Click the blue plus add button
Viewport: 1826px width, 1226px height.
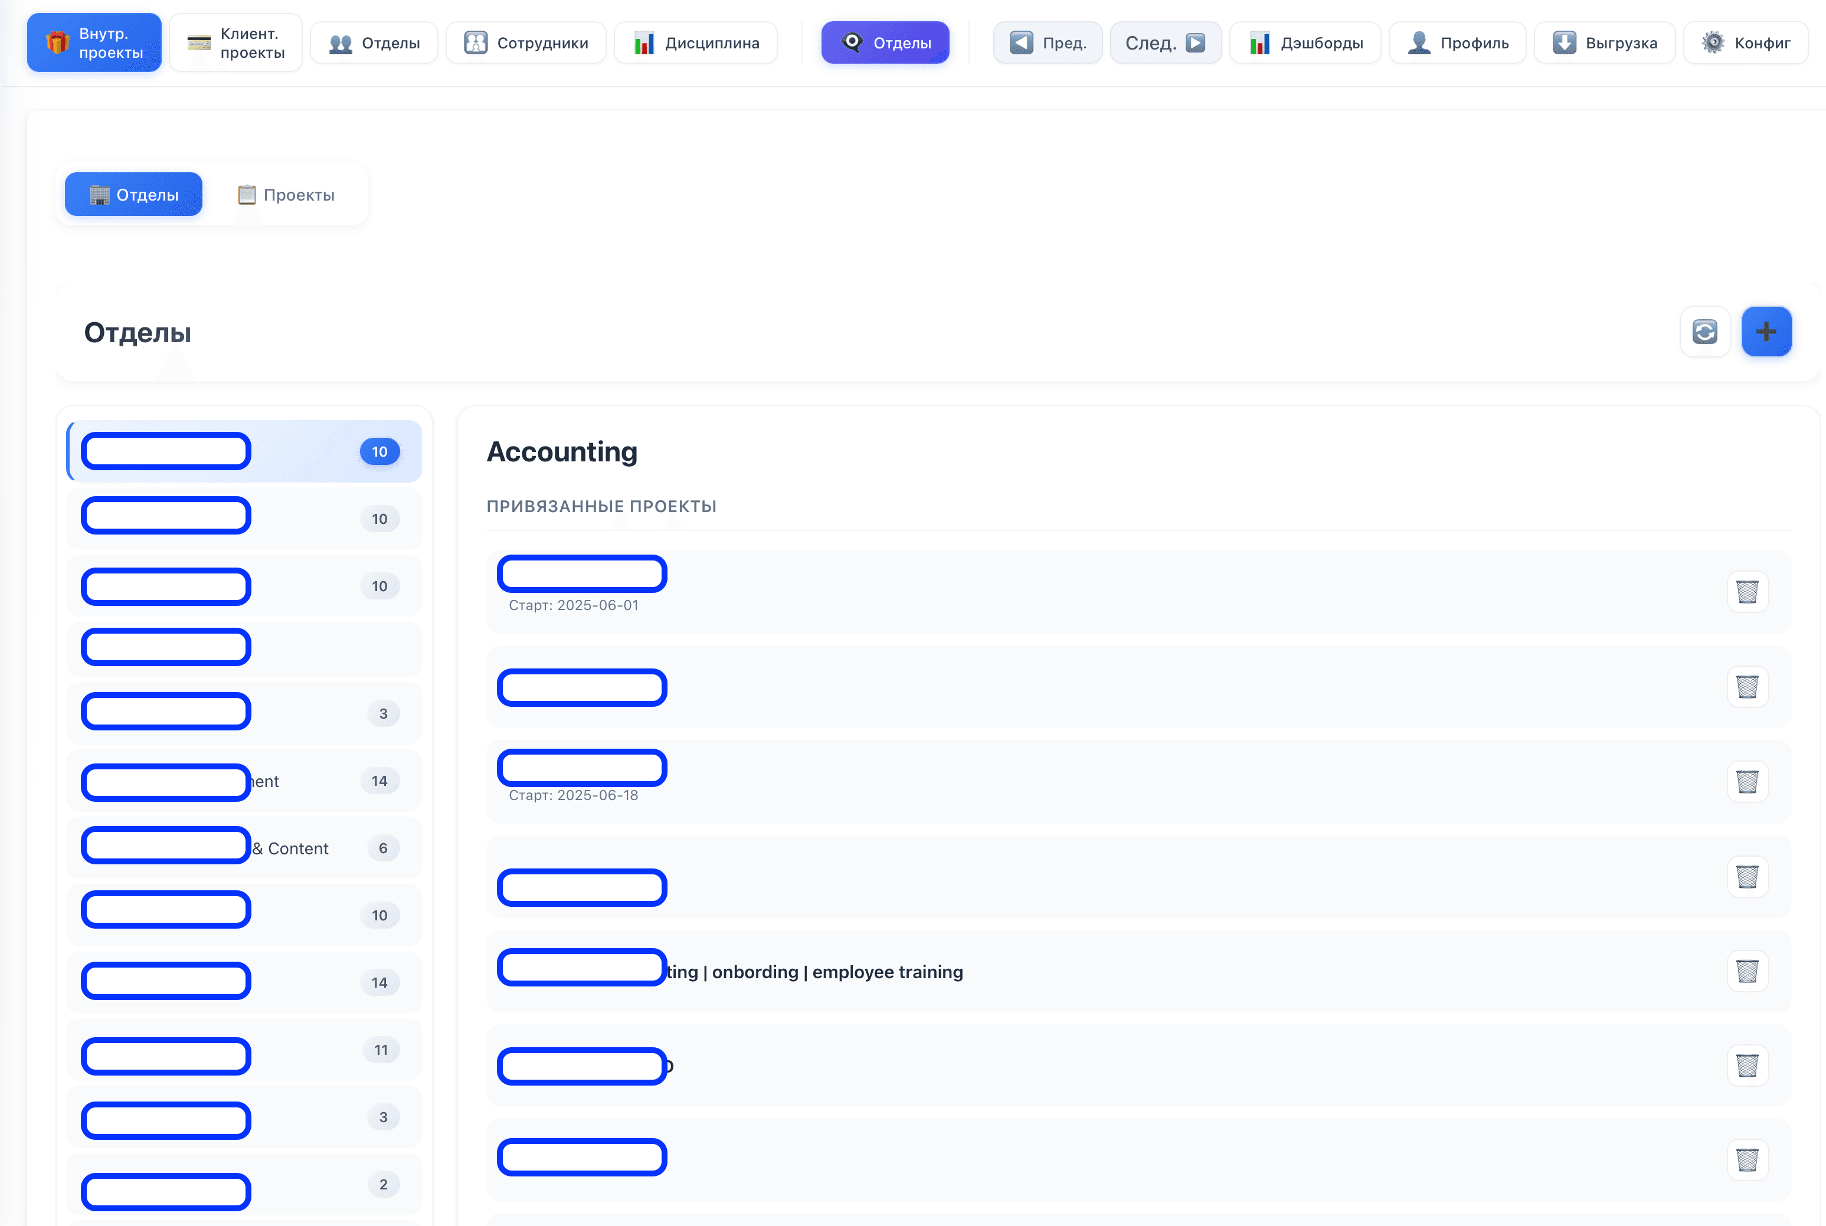(1765, 332)
